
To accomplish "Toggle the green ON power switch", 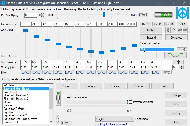I will tap(163, 15).
